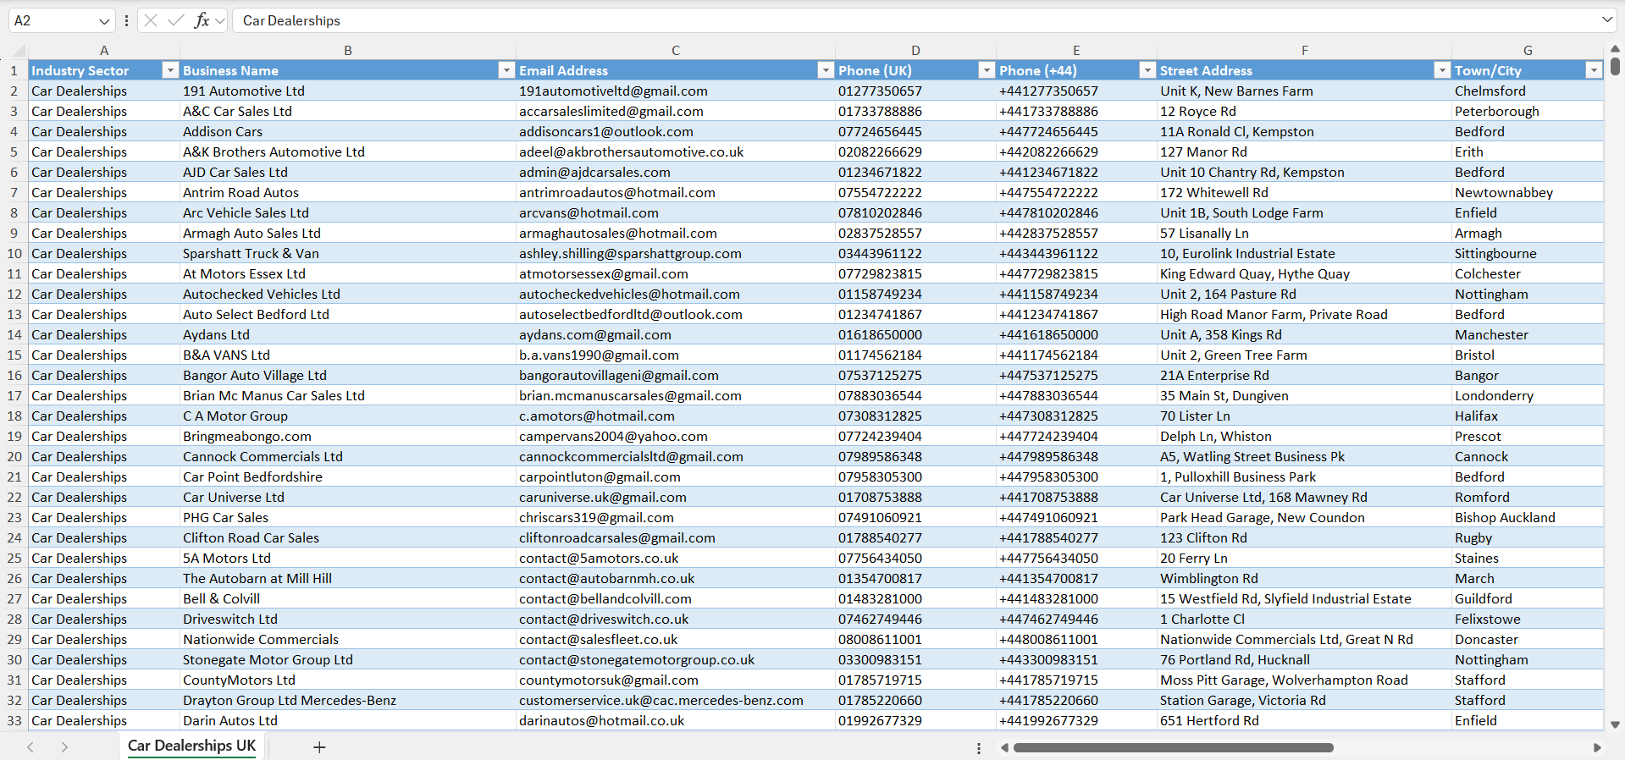Click cell 'Bringmeabongo.com'

(x=348, y=436)
